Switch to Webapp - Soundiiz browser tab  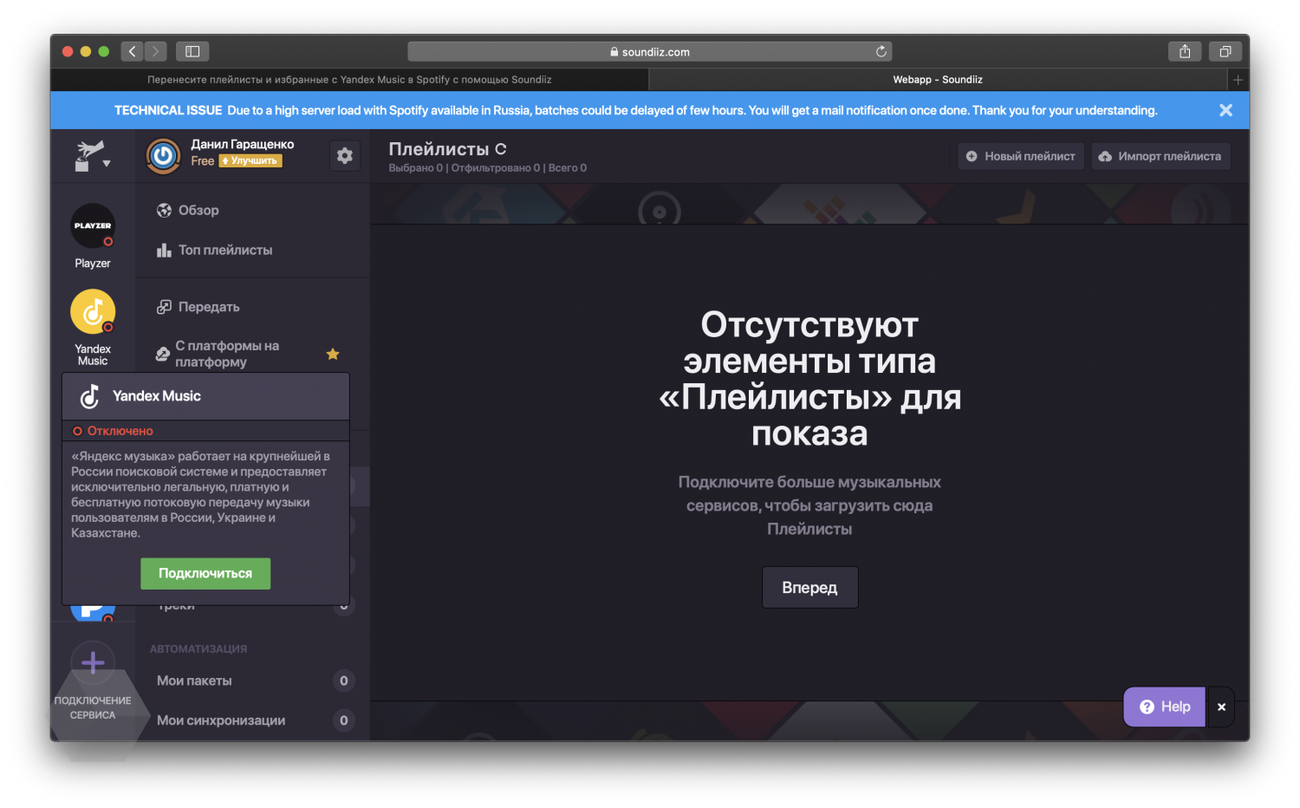coord(938,80)
